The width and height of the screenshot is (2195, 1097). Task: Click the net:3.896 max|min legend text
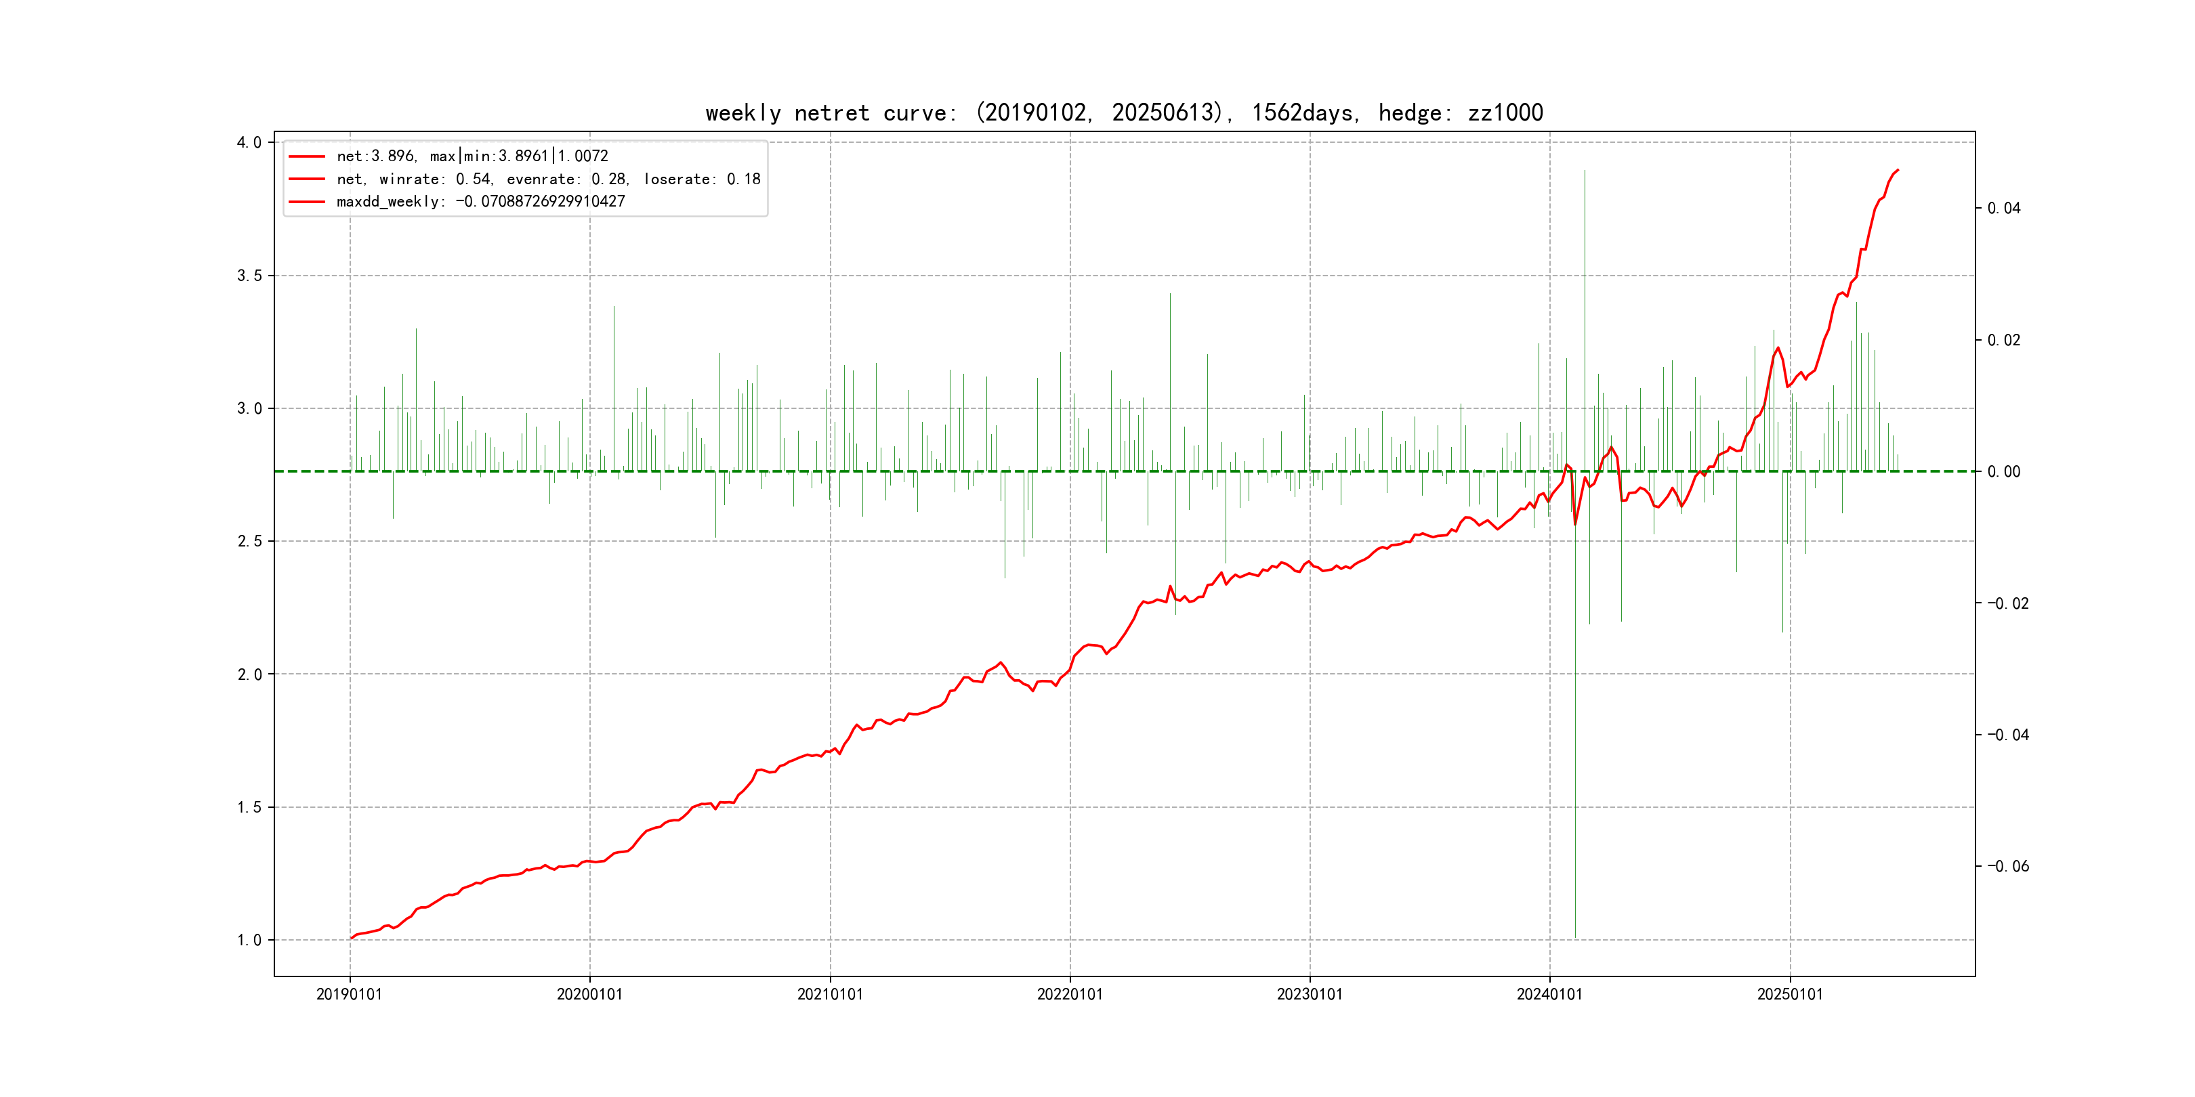[472, 156]
